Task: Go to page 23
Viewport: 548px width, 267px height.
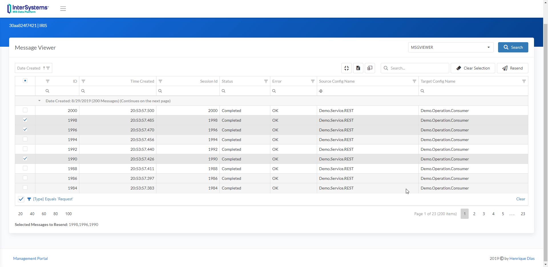Action: pyautogui.click(x=523, y=214)
